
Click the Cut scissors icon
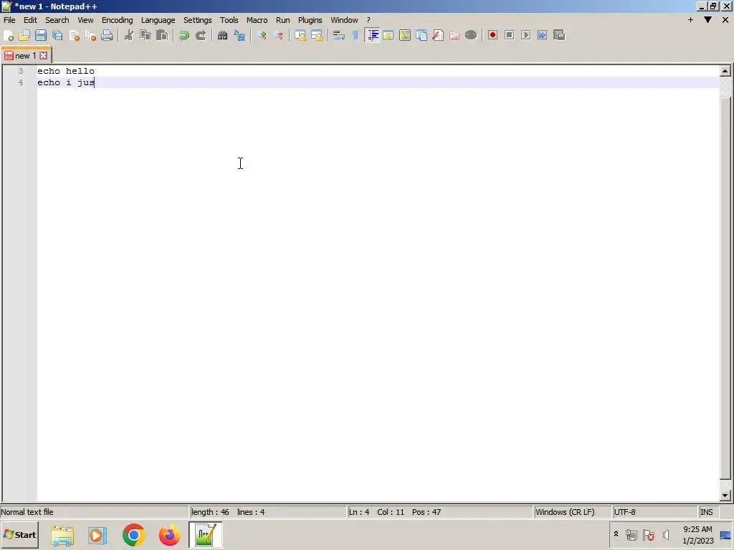point(129,36)
